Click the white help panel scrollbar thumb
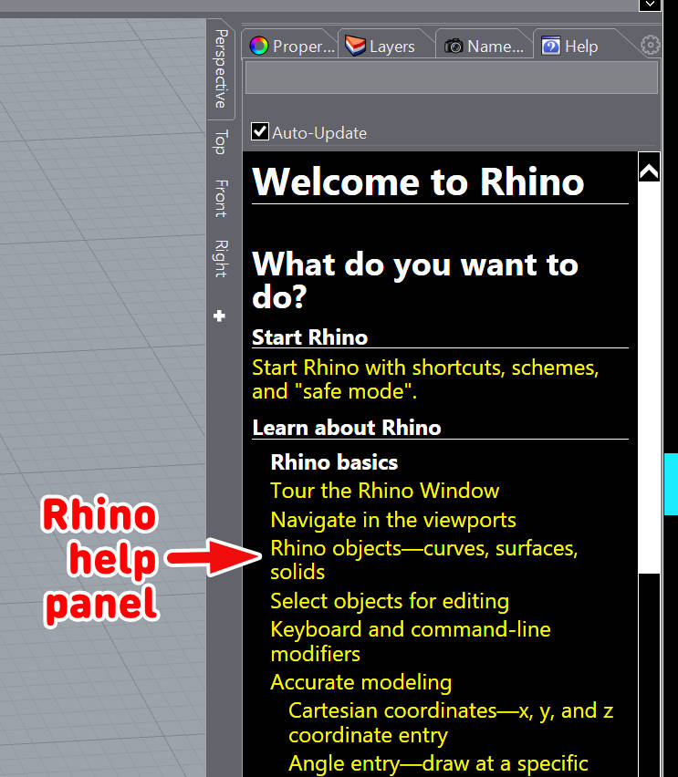Viewport: 678px width, 777px height. point(649,378)
